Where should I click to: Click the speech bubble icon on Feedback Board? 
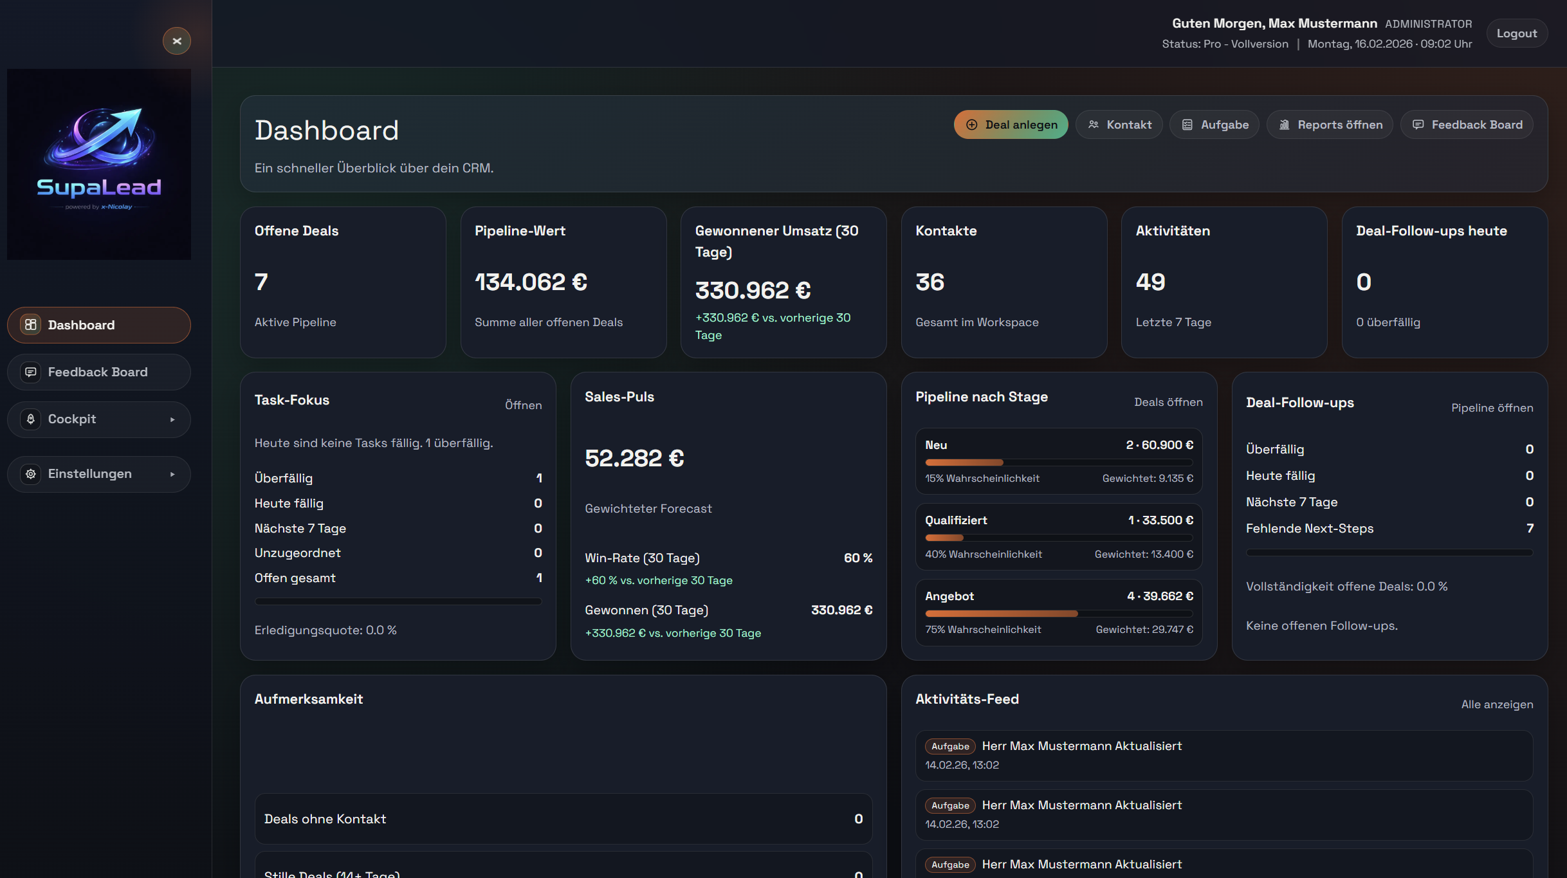[1418, 125]
